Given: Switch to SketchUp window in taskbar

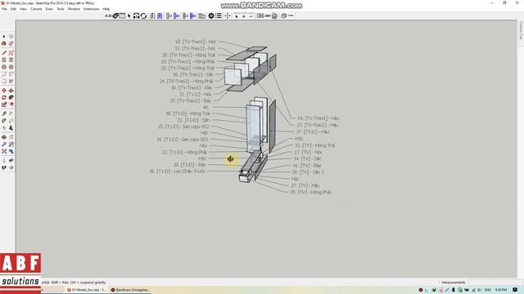Looking at the screenshot, I should coord(87,290).
